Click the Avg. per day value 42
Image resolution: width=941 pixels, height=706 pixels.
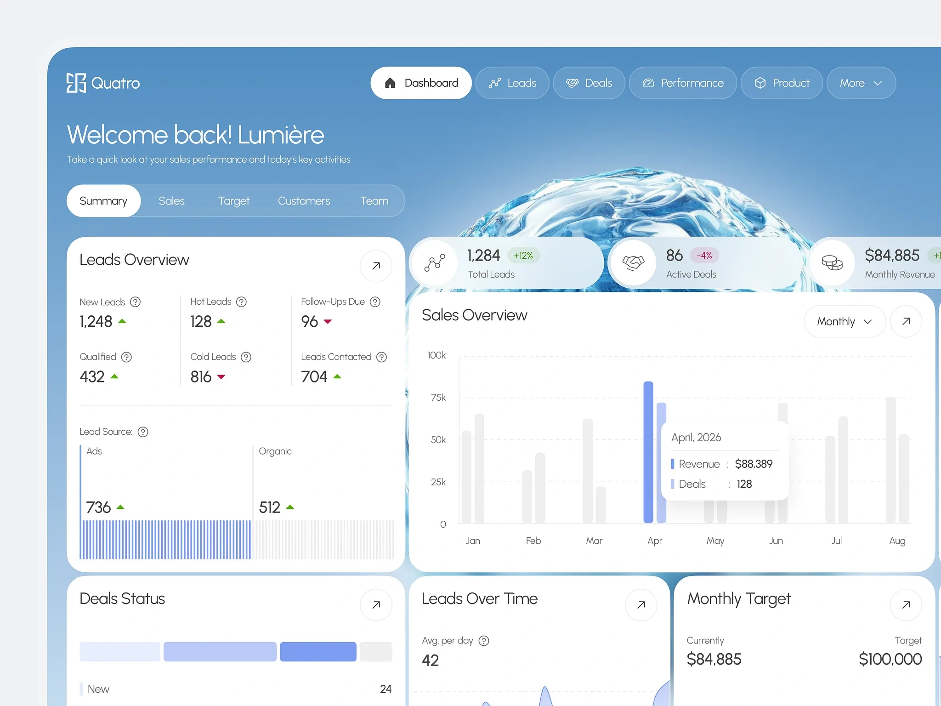(x=431, y=660)
